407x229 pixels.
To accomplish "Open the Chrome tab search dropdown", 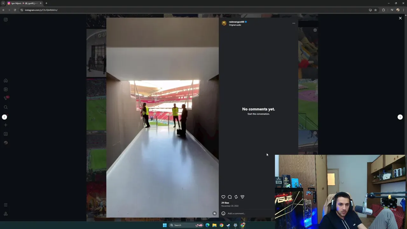I will [3, 3].
